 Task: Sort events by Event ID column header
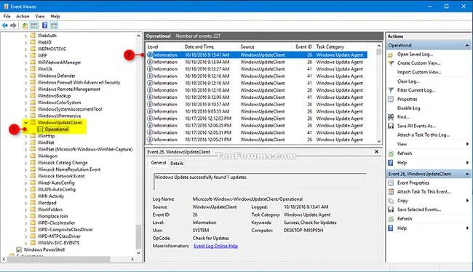tap(303, 47)
